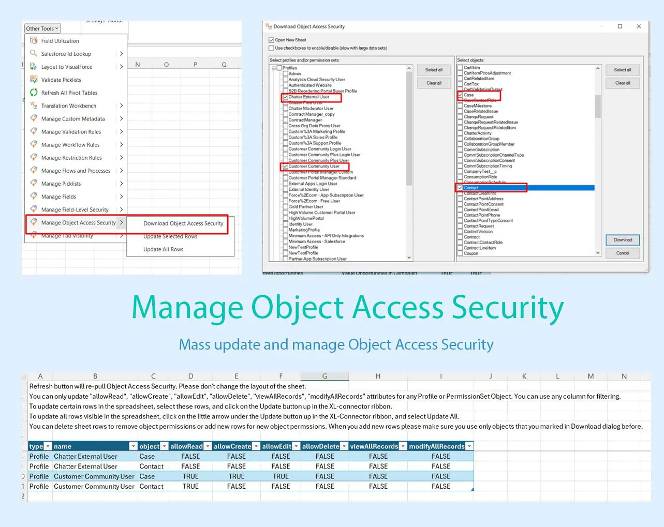Open the allowRead column filter dropdown
The width and height of the screenshot is (664, 527).
pos(208,446)
